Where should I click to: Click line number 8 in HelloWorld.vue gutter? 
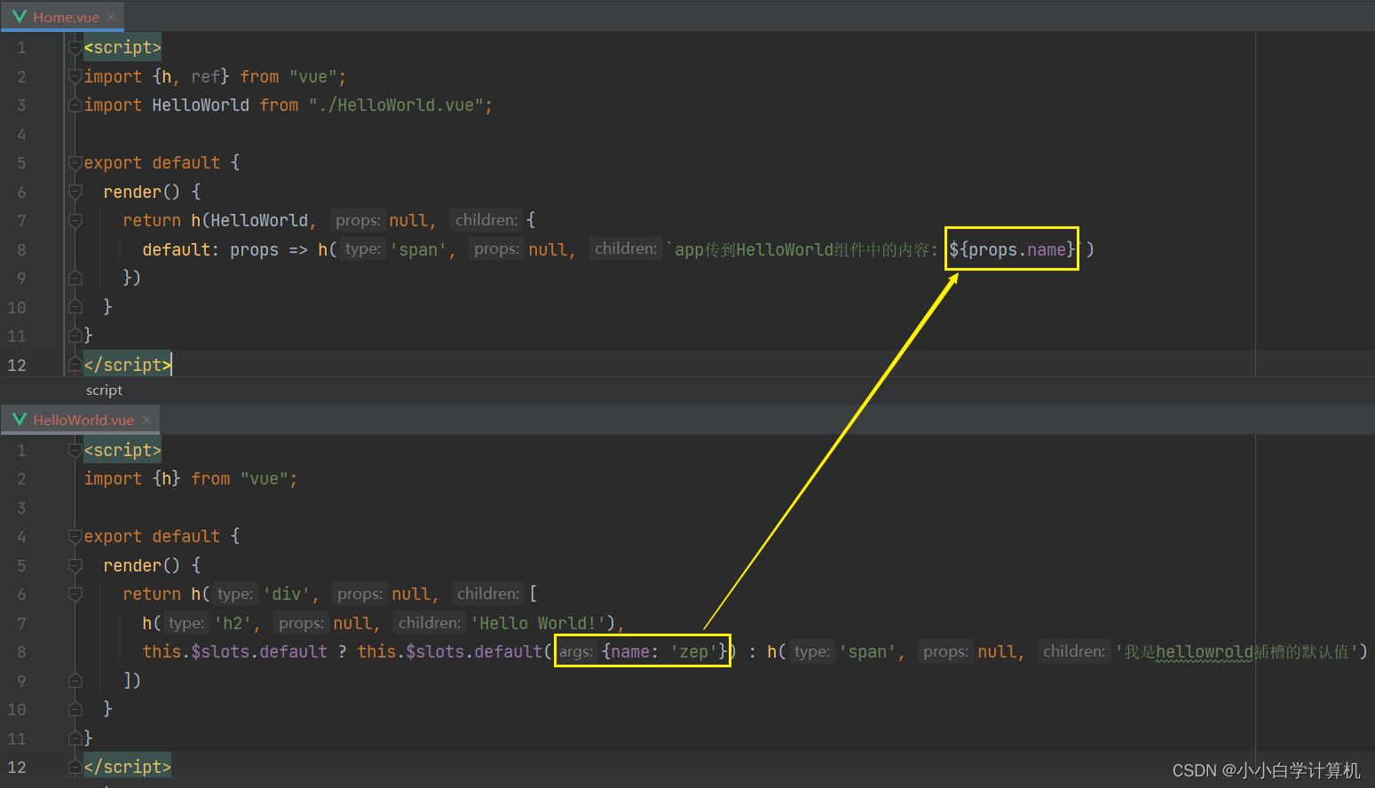21,652
